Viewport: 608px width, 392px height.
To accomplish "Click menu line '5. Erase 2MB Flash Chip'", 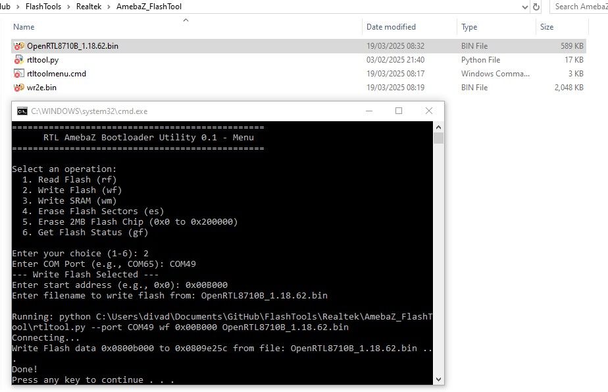I will 130,221.
